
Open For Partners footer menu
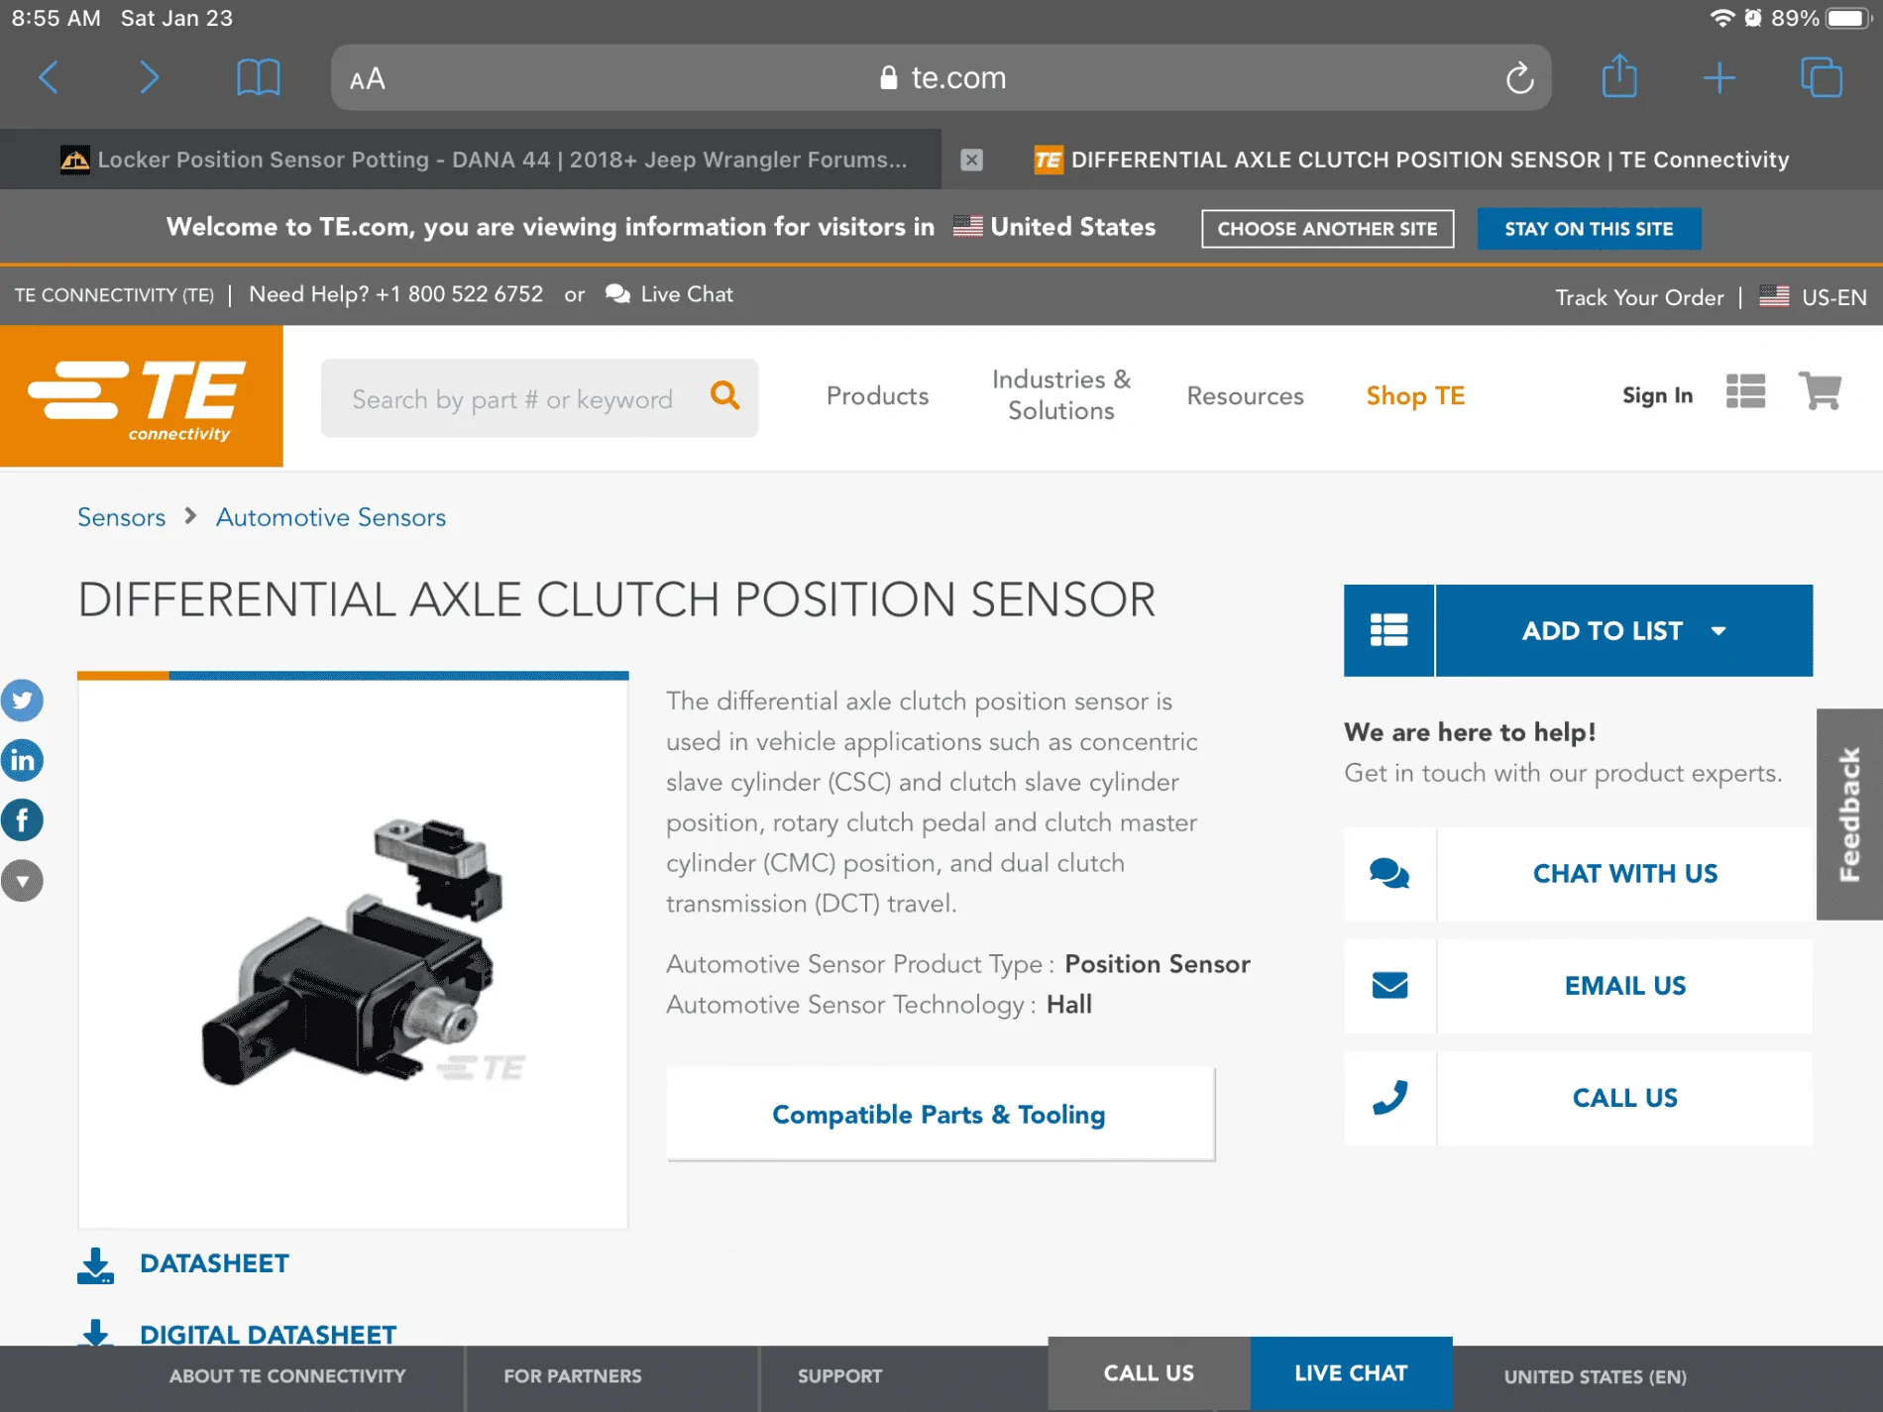click(573, 1376)
